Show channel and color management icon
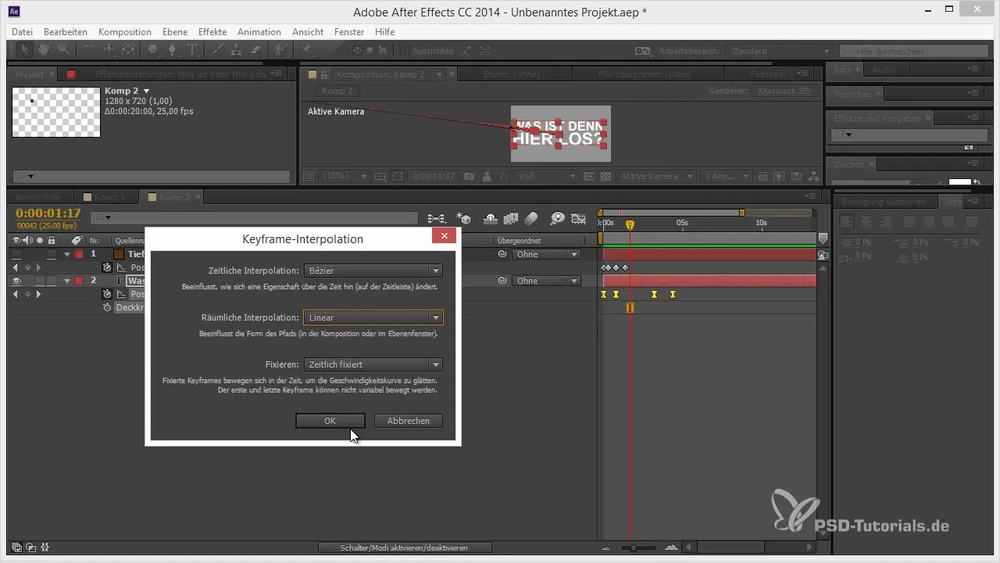Viewport: 1000px width, 563px height. pos(502,177)
